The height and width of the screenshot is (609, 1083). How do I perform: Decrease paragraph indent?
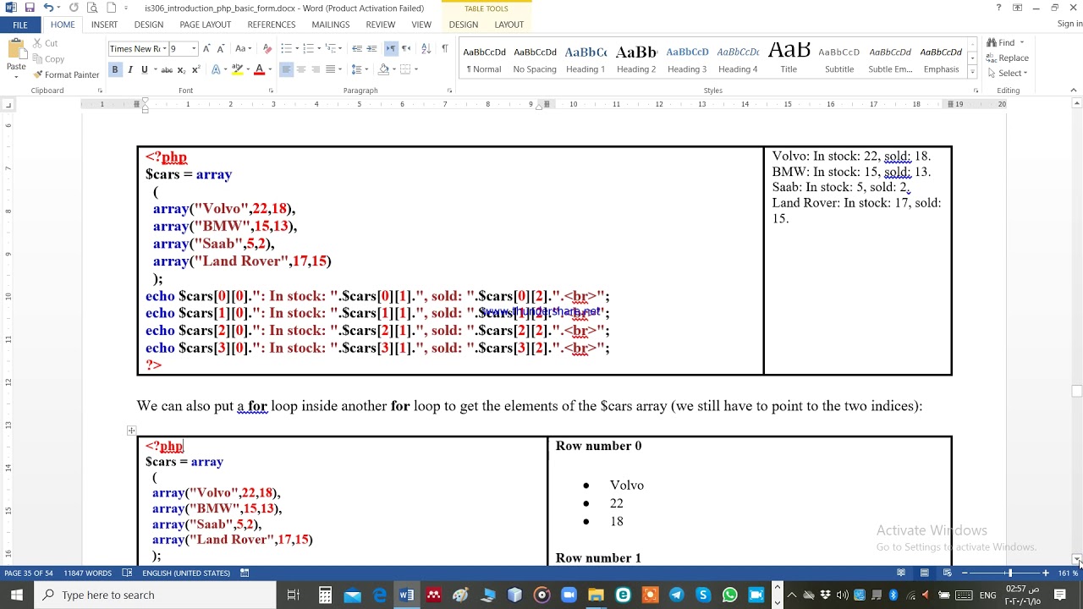(x=357, y=49)
